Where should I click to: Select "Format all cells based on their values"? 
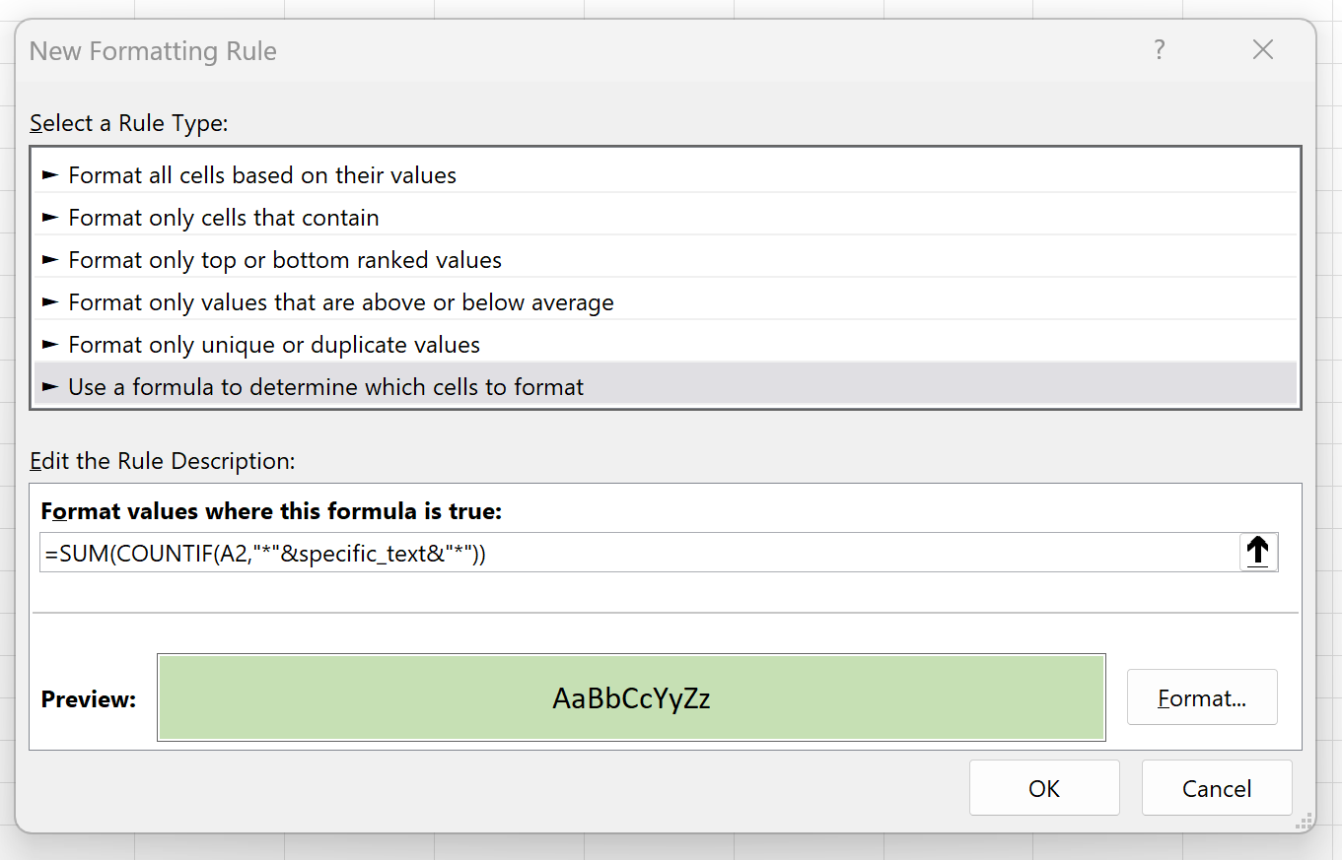(262, 174)
